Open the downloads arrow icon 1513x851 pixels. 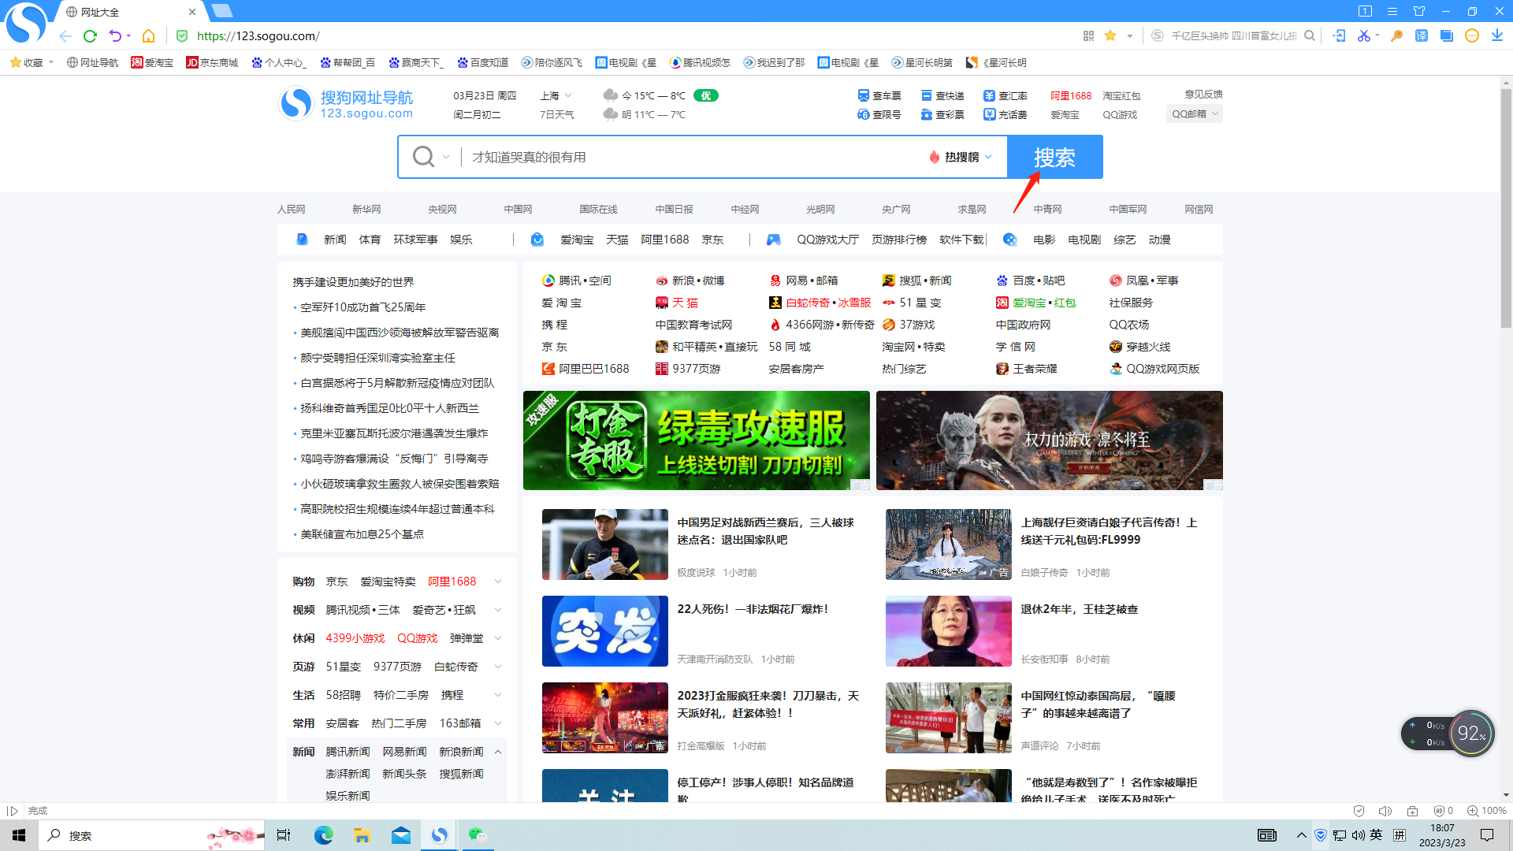click(1497, 35)
